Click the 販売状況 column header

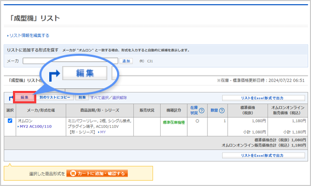147,110
